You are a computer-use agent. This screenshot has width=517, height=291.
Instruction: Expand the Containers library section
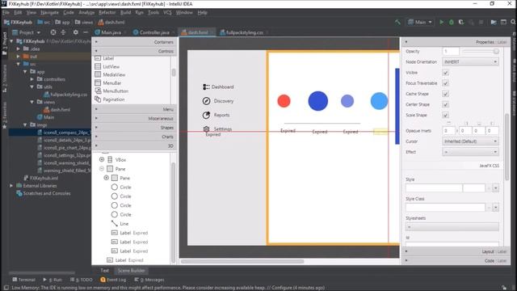point(134,42)
